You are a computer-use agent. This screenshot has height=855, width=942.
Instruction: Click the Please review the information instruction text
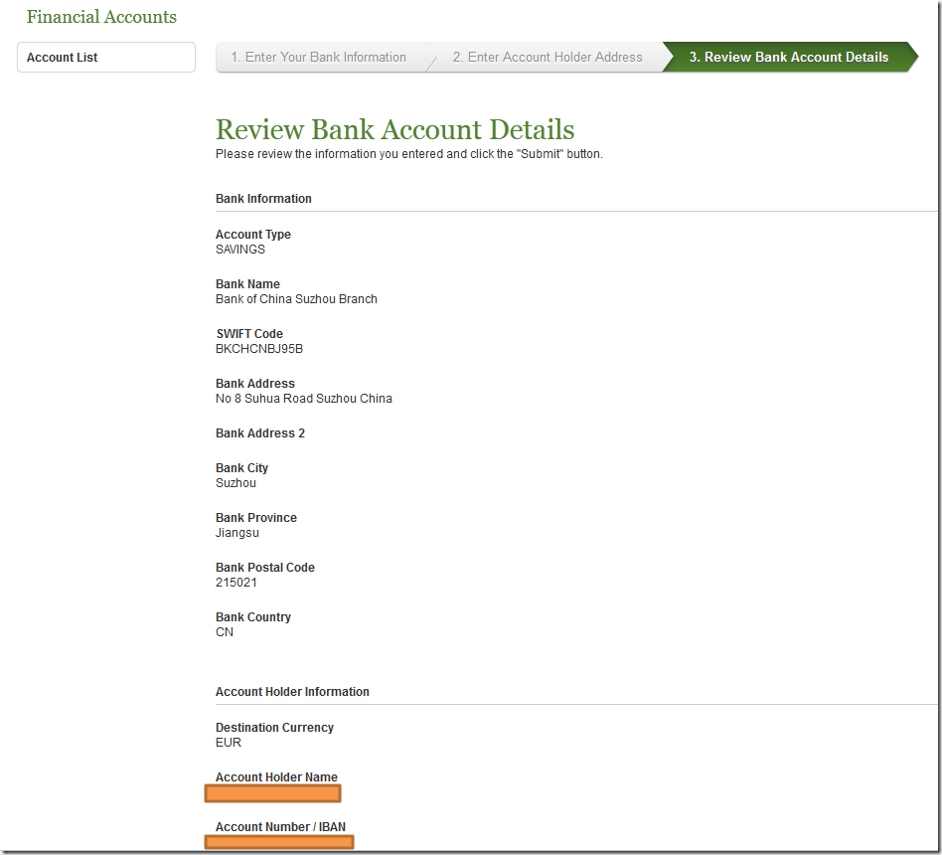409,154
